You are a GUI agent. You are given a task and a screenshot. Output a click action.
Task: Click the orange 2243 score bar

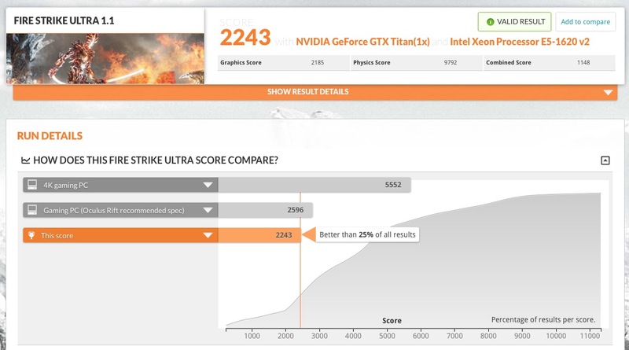259,235
